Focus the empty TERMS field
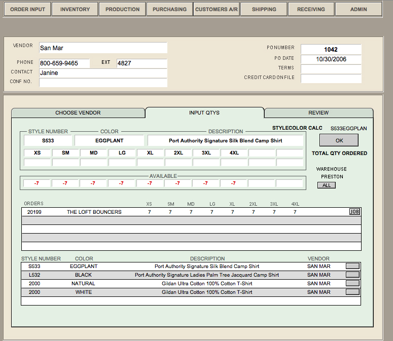This screenshot has width=393, height=341. pos(331,69)
